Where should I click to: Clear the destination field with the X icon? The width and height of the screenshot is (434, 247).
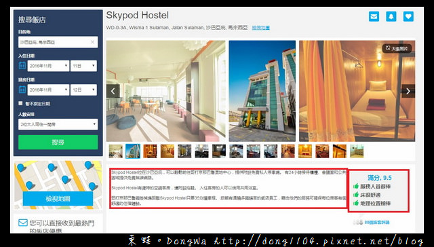(x=92, y=42)
